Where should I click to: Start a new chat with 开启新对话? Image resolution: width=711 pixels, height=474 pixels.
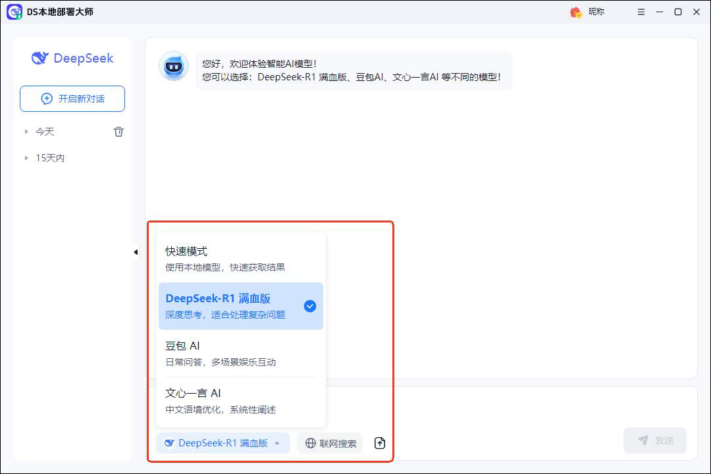tap(72, 99)
